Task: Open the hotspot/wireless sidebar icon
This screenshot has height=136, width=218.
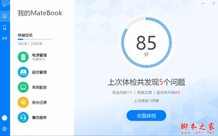Action: pyautogui.click(x=4, y=38)
